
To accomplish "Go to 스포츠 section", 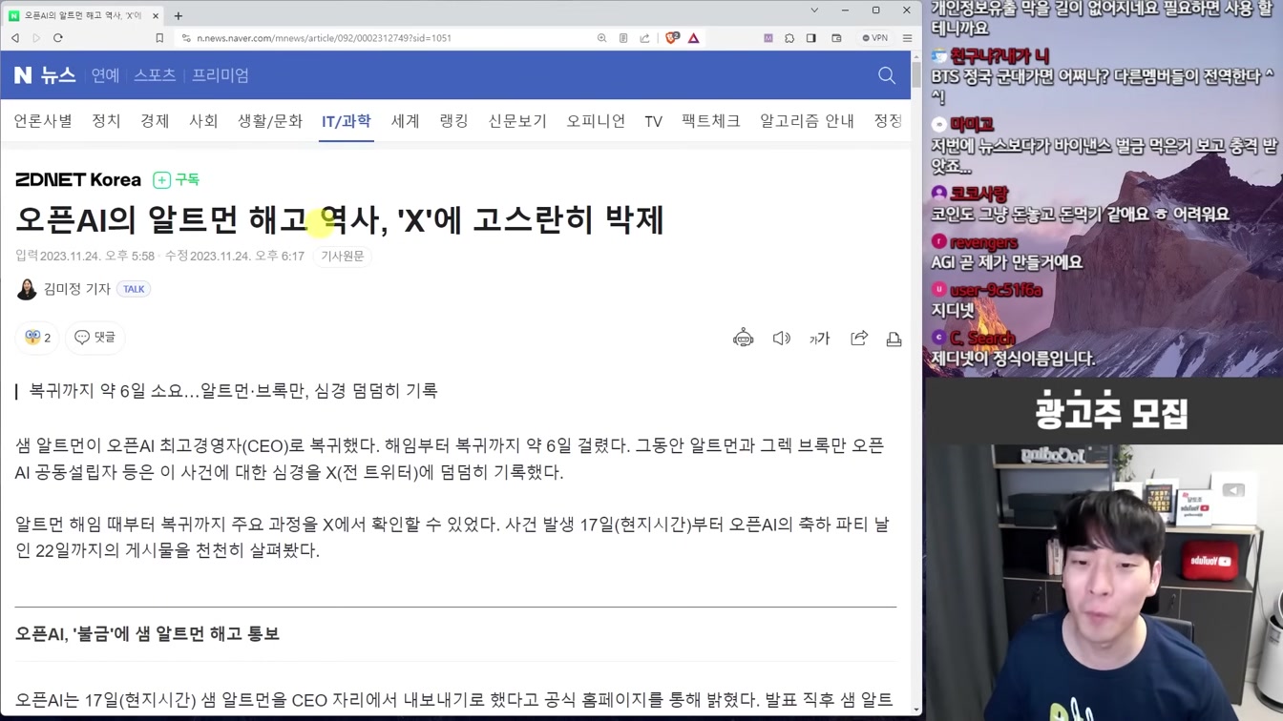I will (x=155, y=75).
